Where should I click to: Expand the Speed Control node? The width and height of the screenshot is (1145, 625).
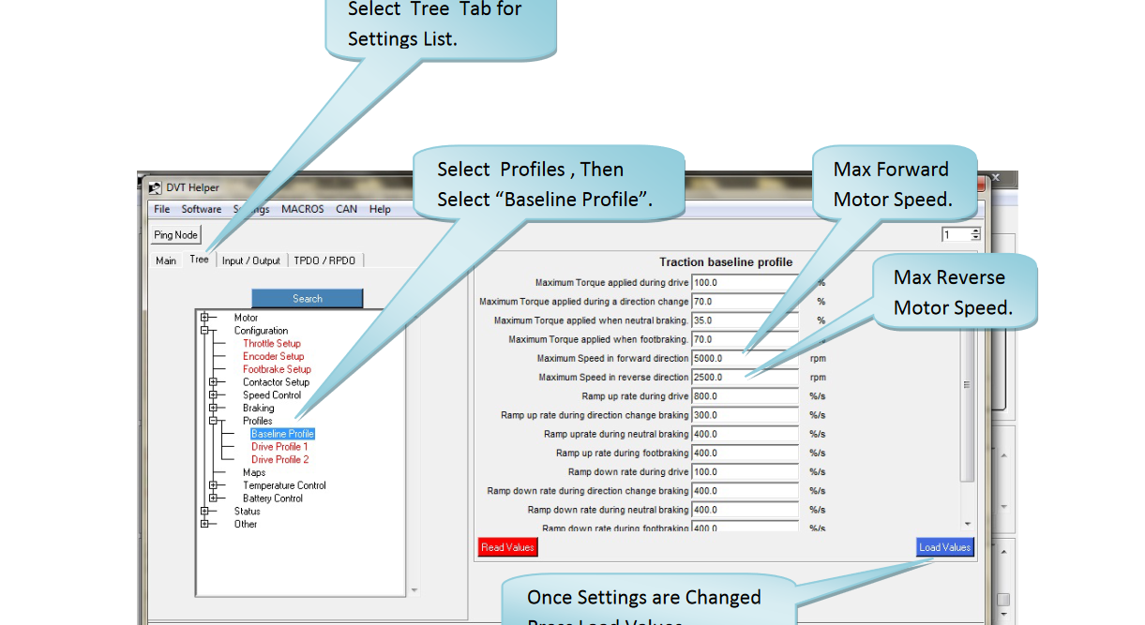213,395
